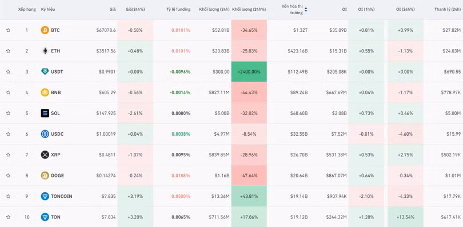Screen dimensions: 463x227
Task: Star the USDT row
Action: pyautogui.click(x=8, y=72)
